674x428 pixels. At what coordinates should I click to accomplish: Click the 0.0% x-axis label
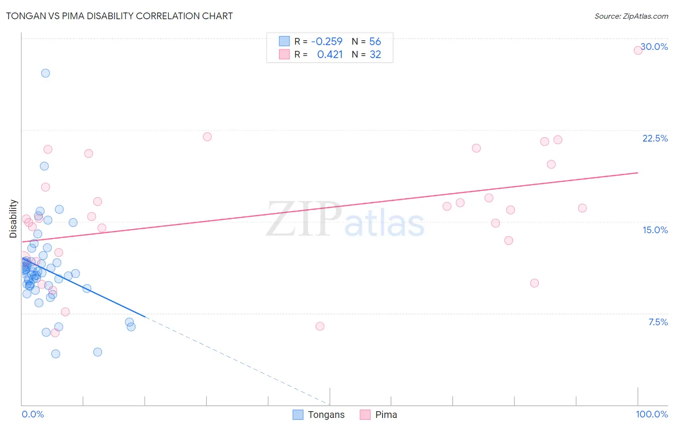pyautogui.click(x=33, y=414)
